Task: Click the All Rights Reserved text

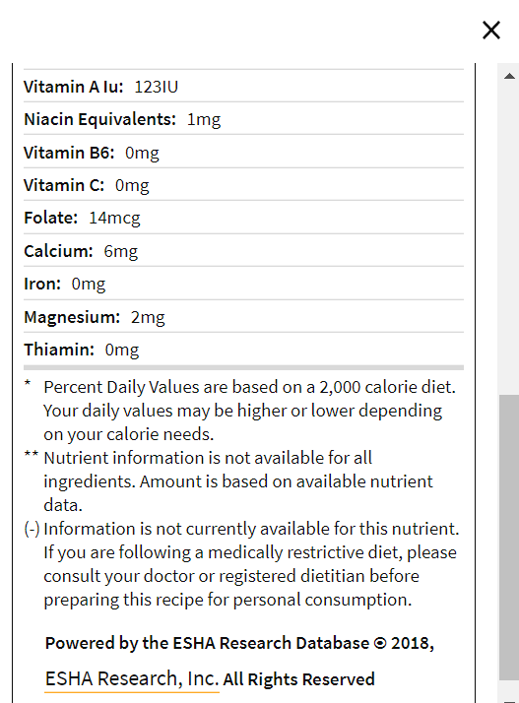Action: coord(298,679)
